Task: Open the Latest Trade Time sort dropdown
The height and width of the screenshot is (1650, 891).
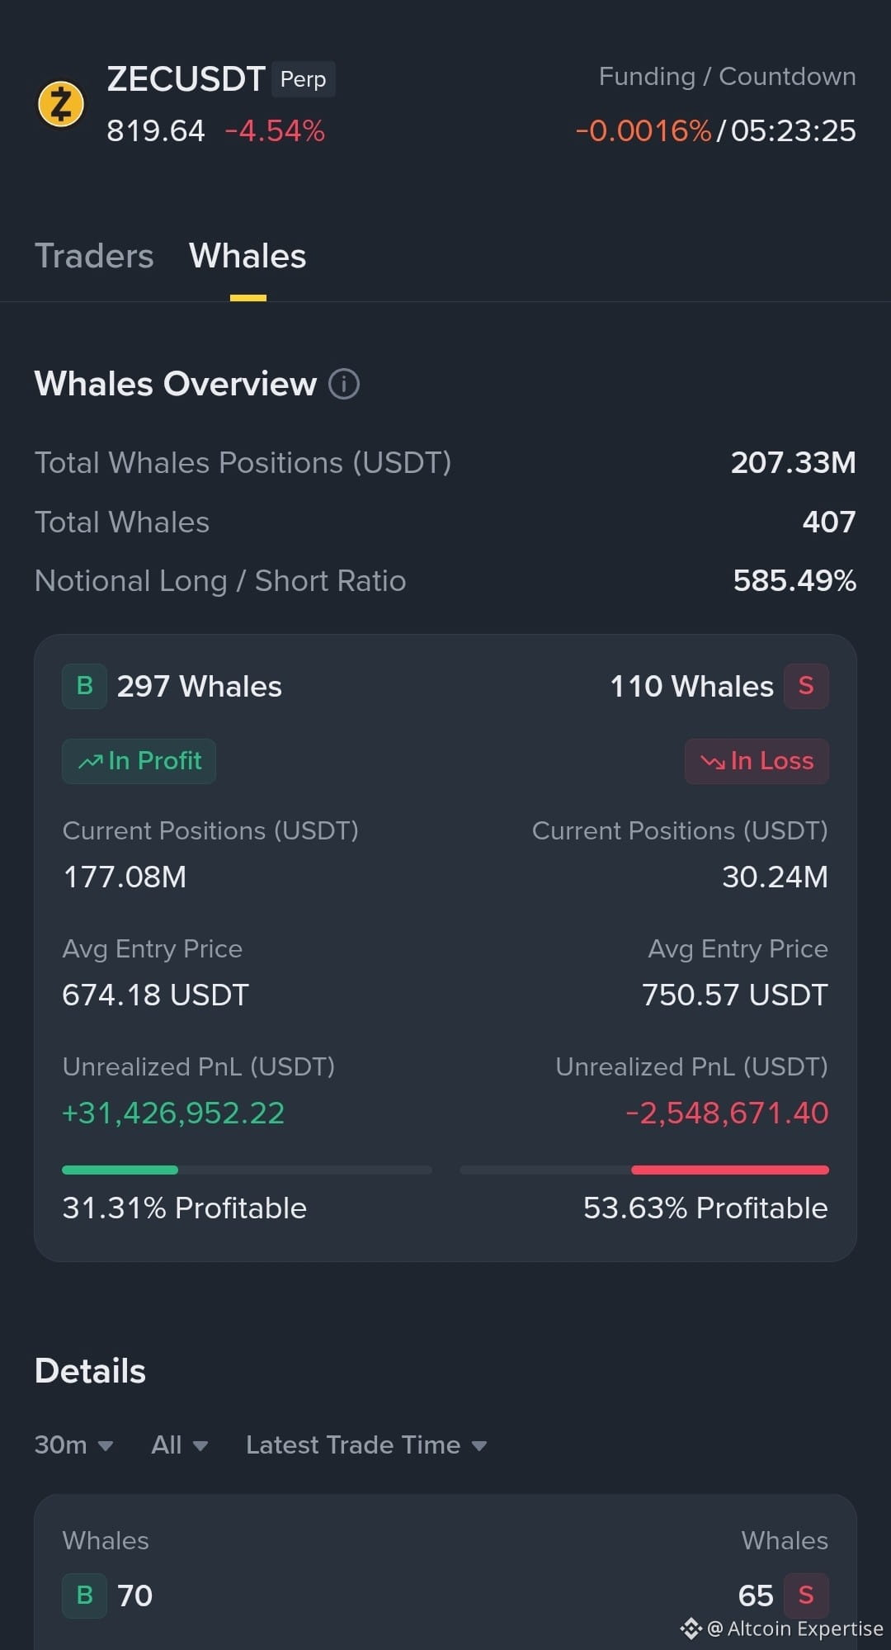Action: [x=366, y=1445]
